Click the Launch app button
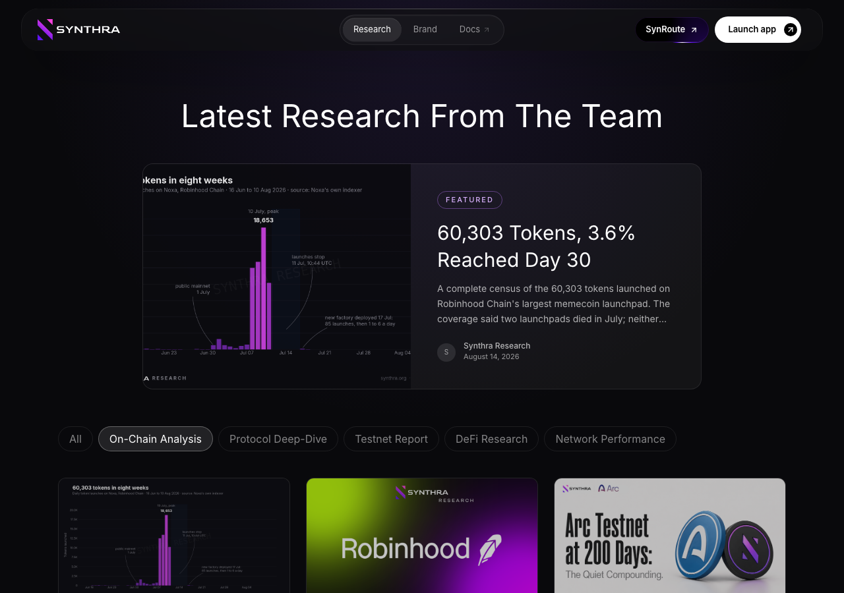This screenshot has width=844, height=593. pyautogui.click(x=758, y=30)
